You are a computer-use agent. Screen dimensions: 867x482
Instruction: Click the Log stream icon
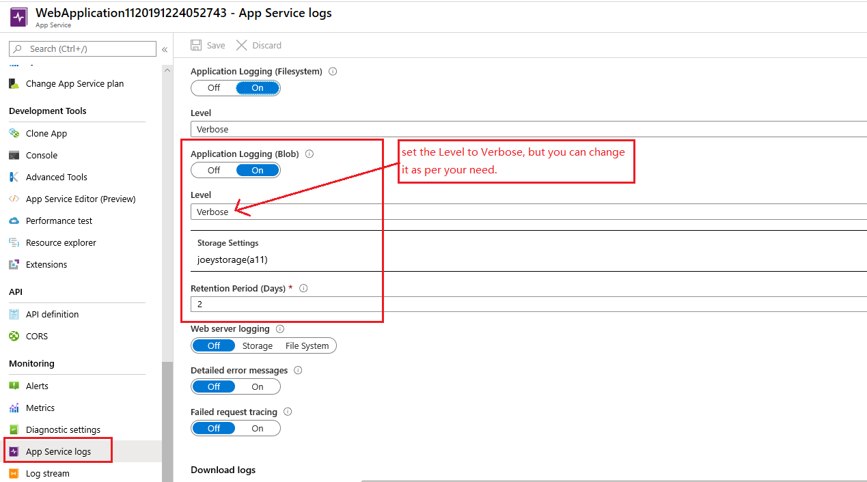tap(14, 473)
